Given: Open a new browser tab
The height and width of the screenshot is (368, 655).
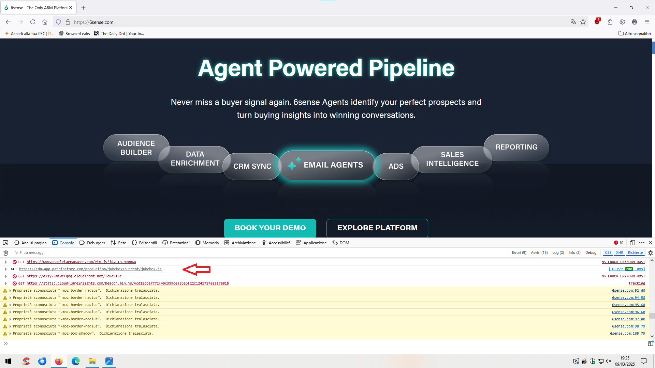Looking at the screenshot, I should coord(84,7).
